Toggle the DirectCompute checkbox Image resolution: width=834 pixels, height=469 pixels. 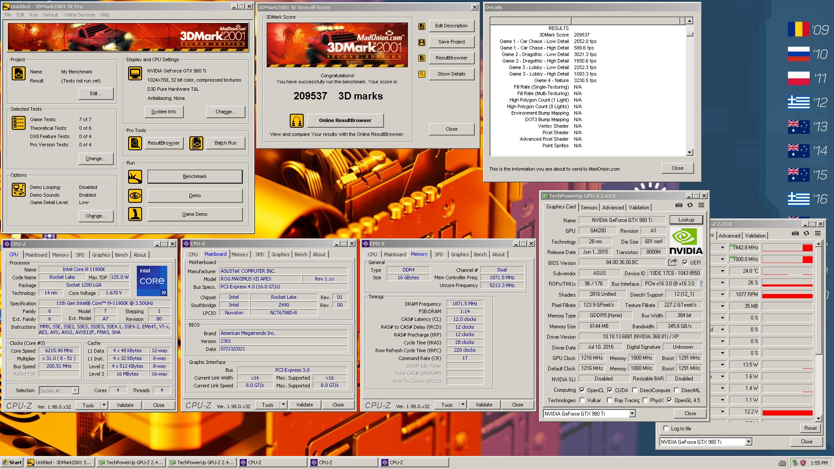635,390
